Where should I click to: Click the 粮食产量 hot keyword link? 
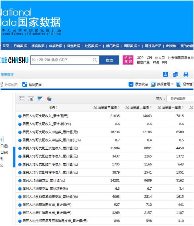pyautogui.click(x=143, y=62)
